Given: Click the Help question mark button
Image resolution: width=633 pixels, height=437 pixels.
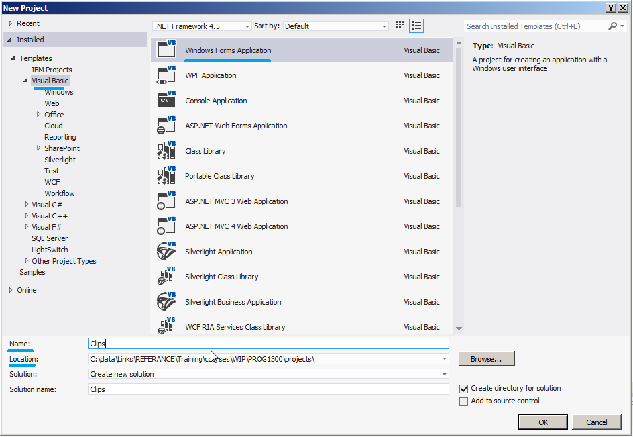Looking at the screenshot, I should [611, 8].
